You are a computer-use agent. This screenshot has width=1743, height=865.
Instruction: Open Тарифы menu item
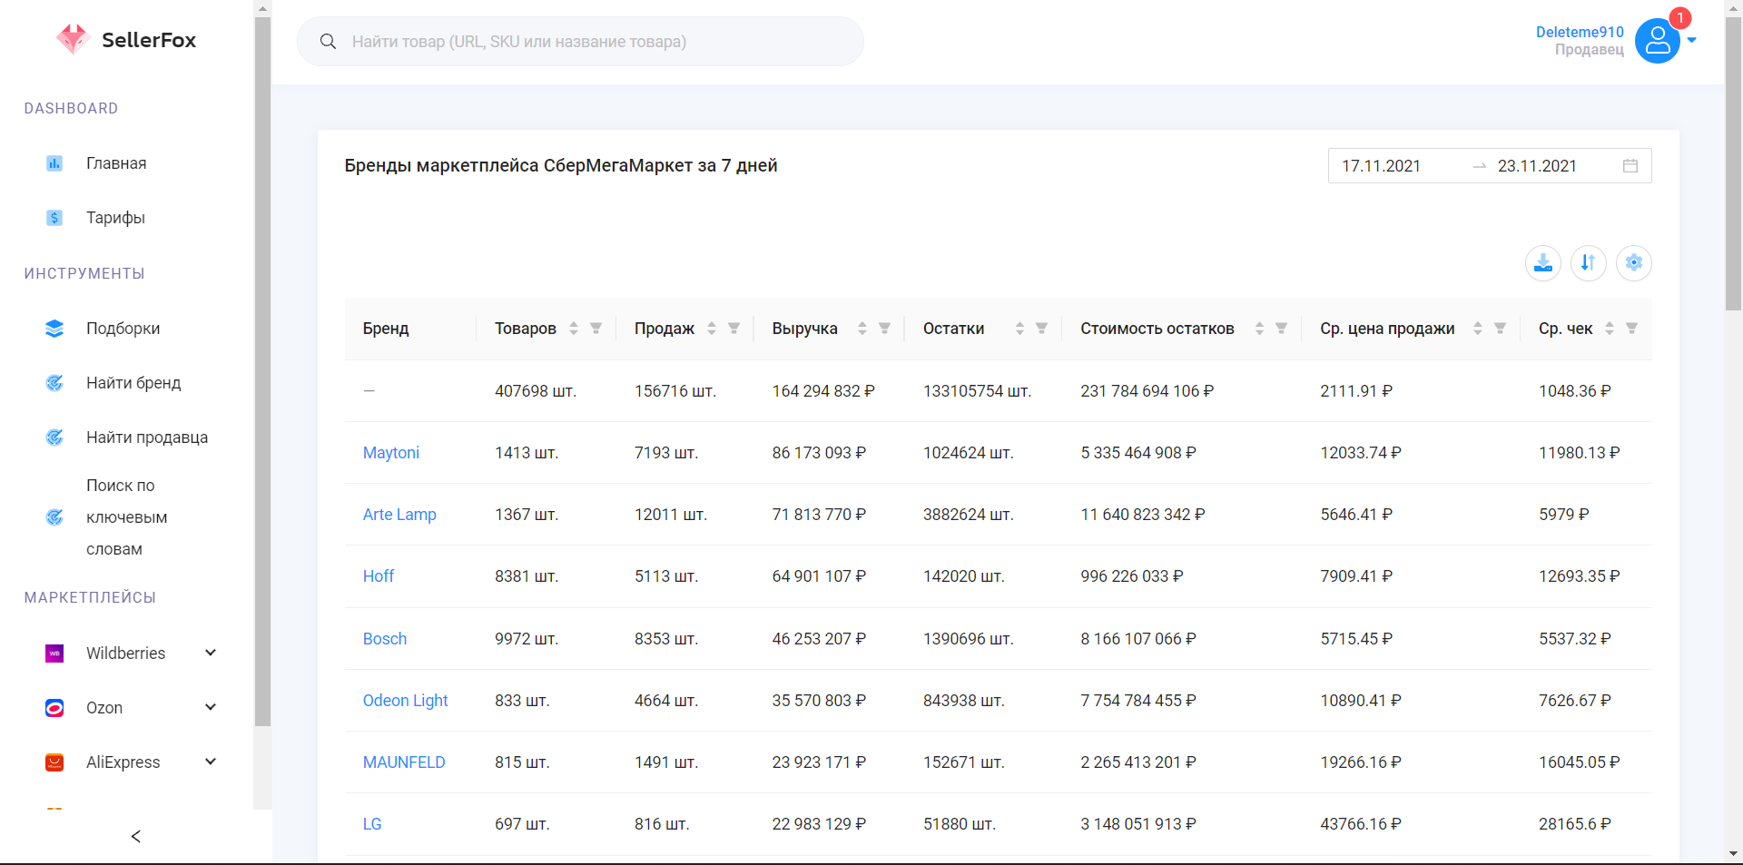coord(115,218)
